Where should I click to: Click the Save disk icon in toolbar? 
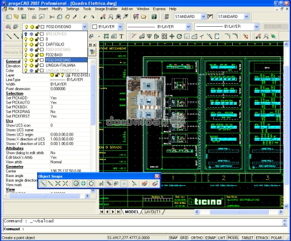click(x=24, y=17)
